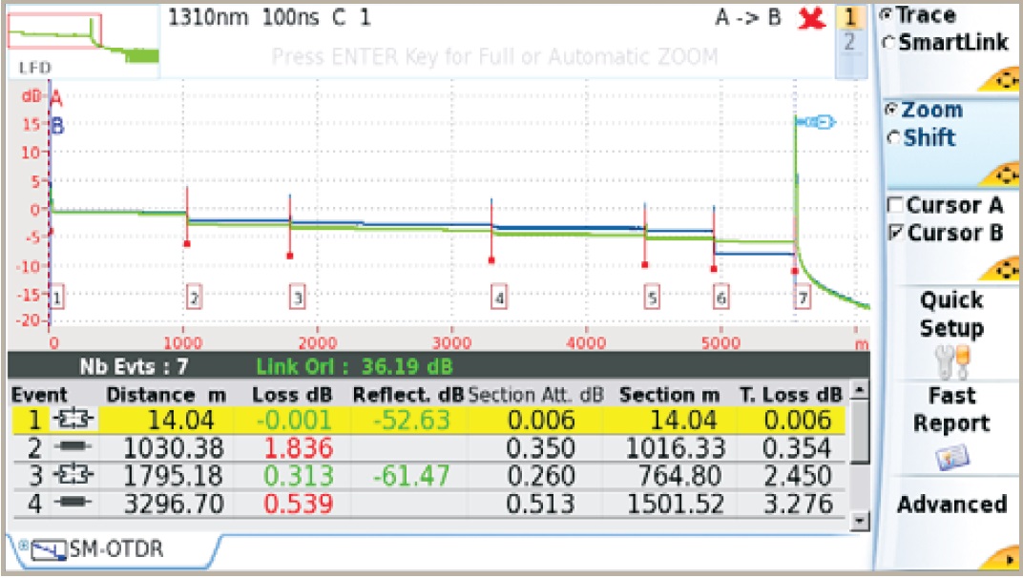The height and width of the screenshot is (578, 1023).
Task: Open the SM-OTDR tab
Action: [x=113, y=550]
